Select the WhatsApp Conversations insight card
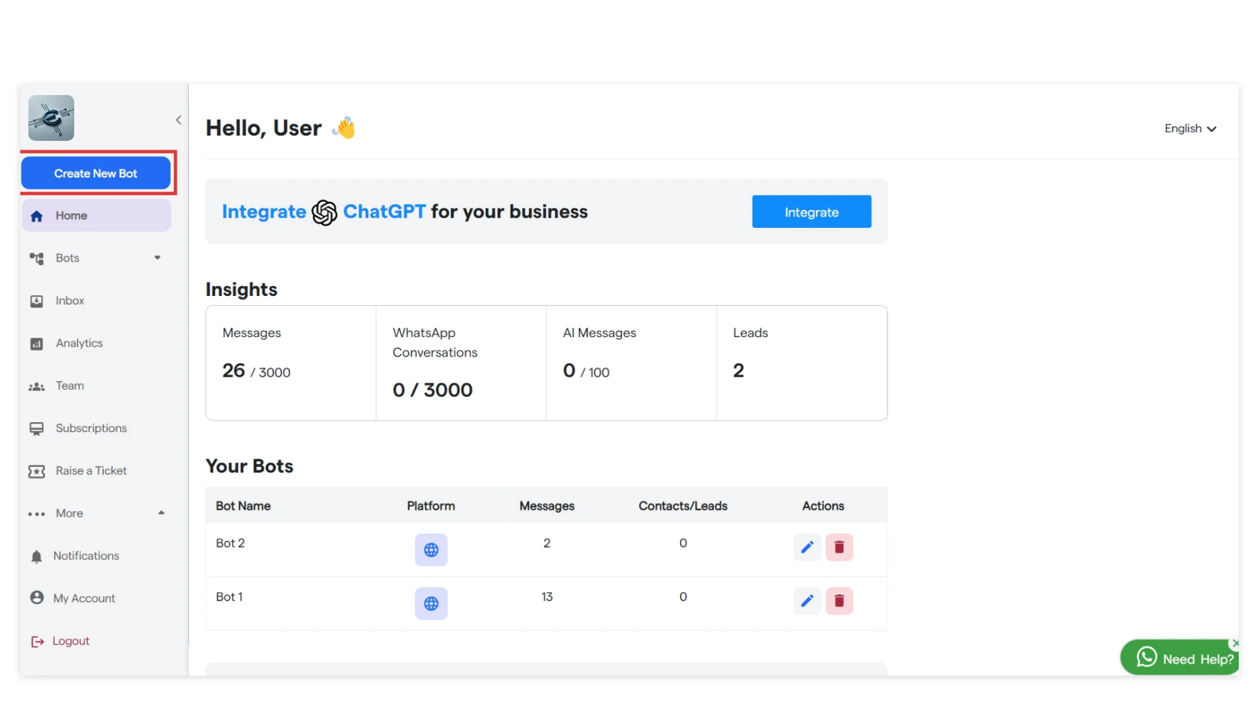Screen dimensions: 1259x728 461,363
